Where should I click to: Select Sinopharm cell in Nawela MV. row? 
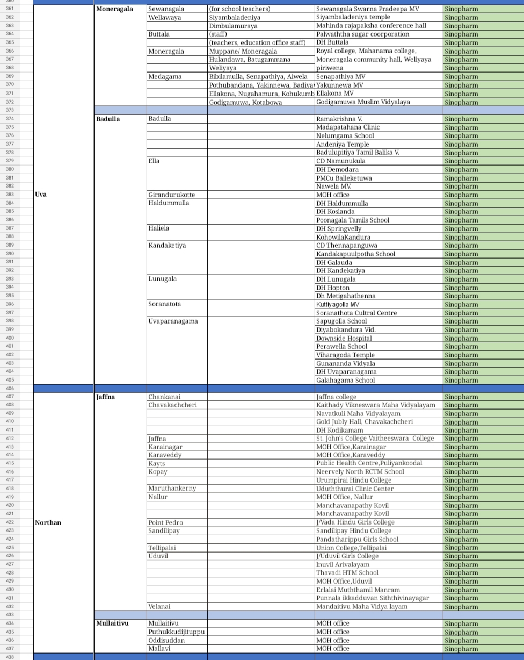[x=484, y=186]
